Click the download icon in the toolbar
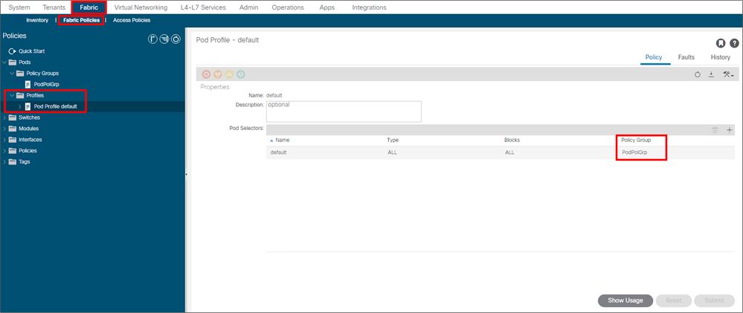 pos(711,74)
